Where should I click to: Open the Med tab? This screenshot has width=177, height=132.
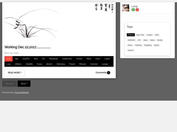[x=89, y=59]
